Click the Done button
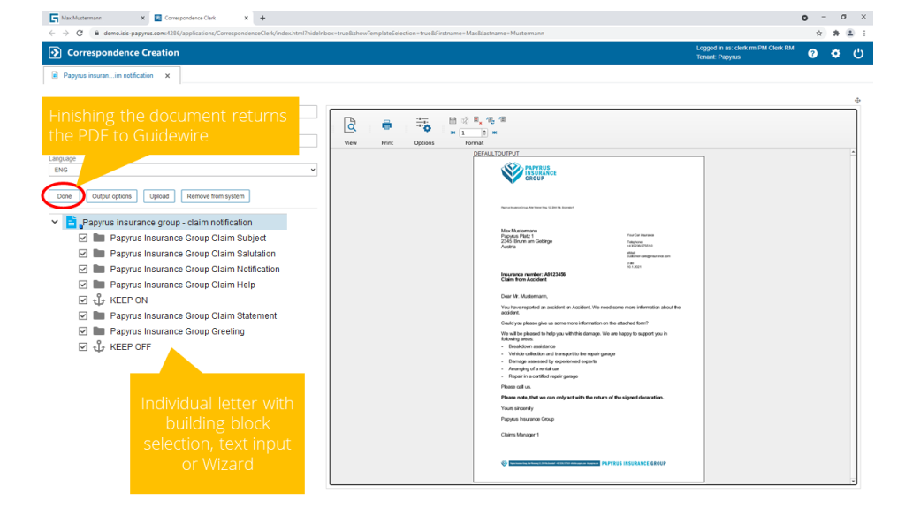Screen dimensions: 905x509 point(64,196)
